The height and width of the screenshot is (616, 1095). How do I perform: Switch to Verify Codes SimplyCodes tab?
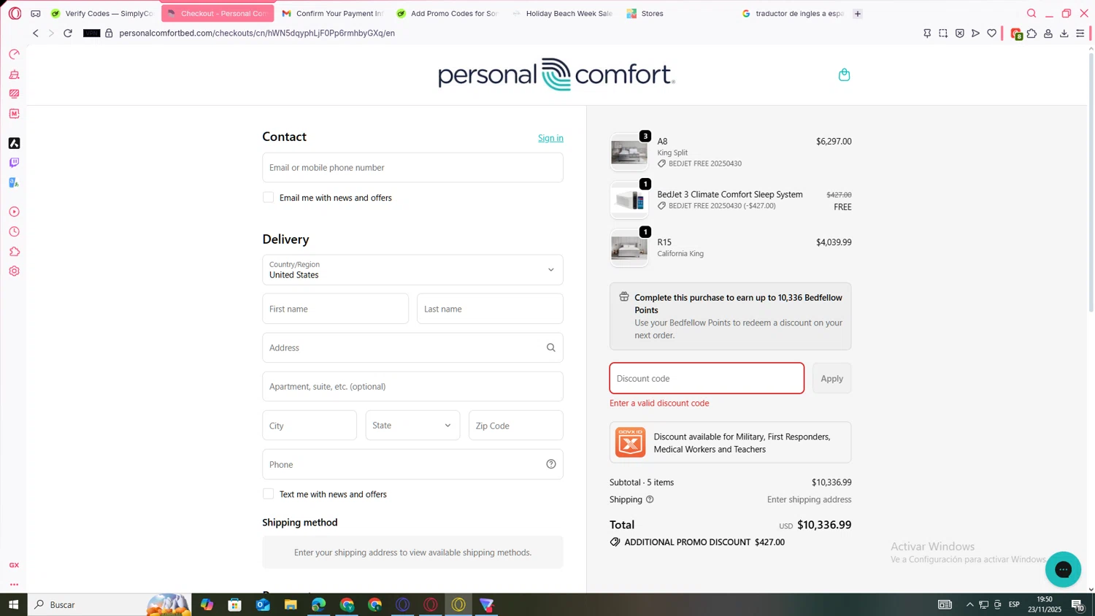(x=102, y=13)
